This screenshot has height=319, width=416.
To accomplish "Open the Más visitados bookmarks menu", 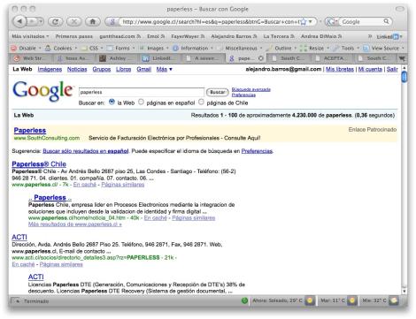I will [30, 36].
